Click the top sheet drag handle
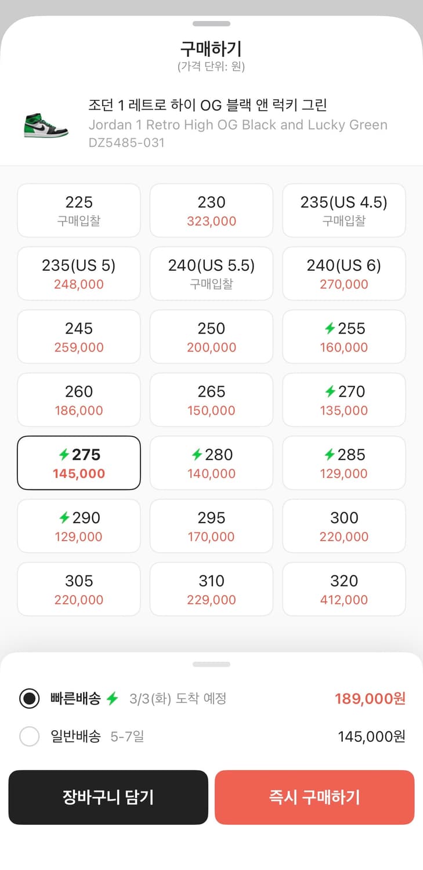 click(x=211, y=24)
